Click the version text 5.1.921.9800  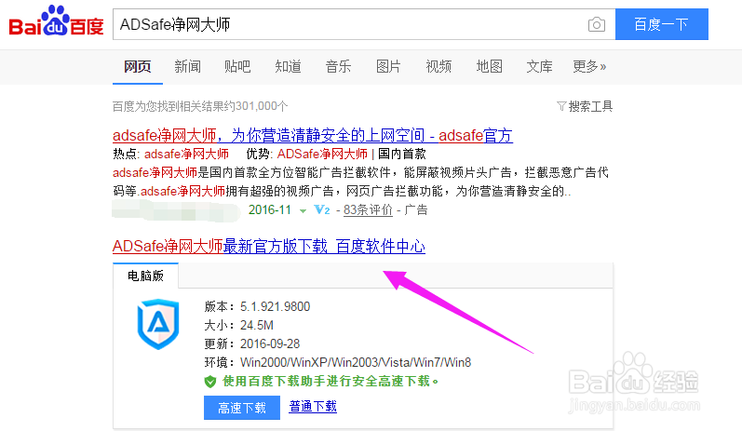(275, 306)
